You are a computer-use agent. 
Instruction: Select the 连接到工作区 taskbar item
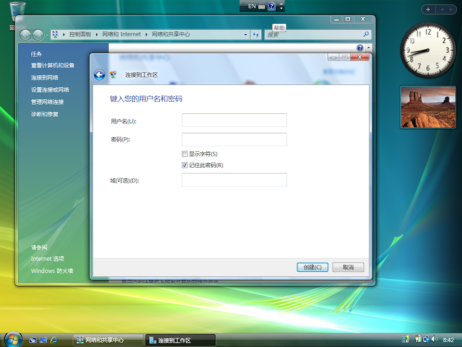(x=180, y=340)
